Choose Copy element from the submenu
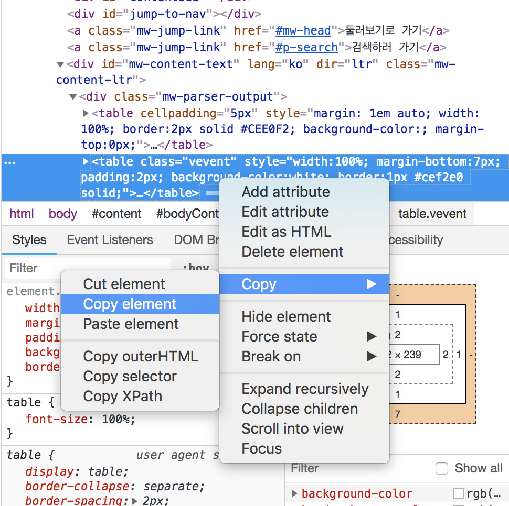This screenshot has height=506, width=509. (130, 304)
